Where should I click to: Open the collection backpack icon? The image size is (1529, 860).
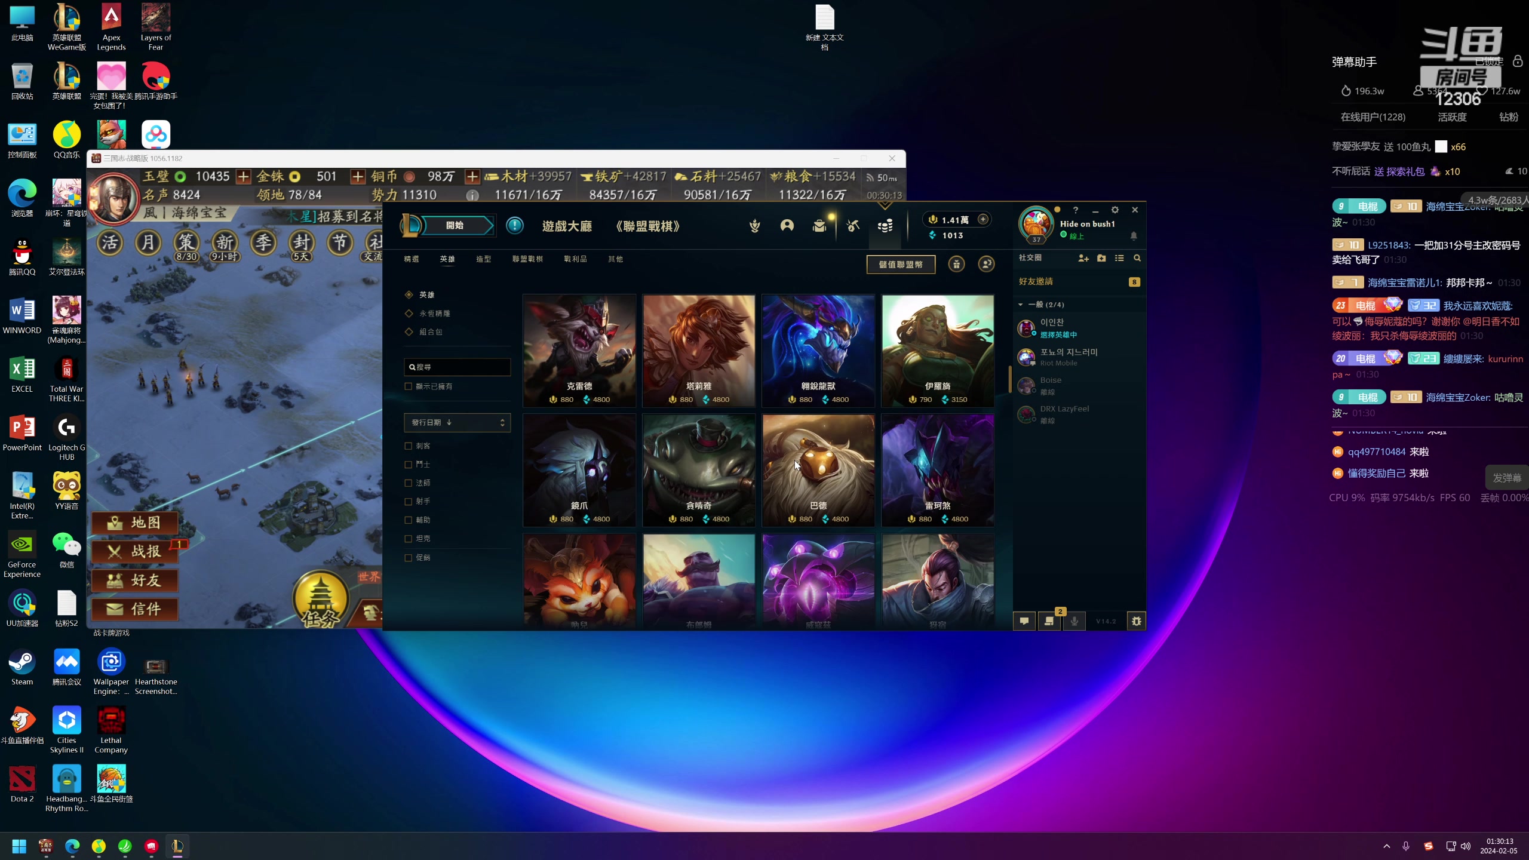820,226
